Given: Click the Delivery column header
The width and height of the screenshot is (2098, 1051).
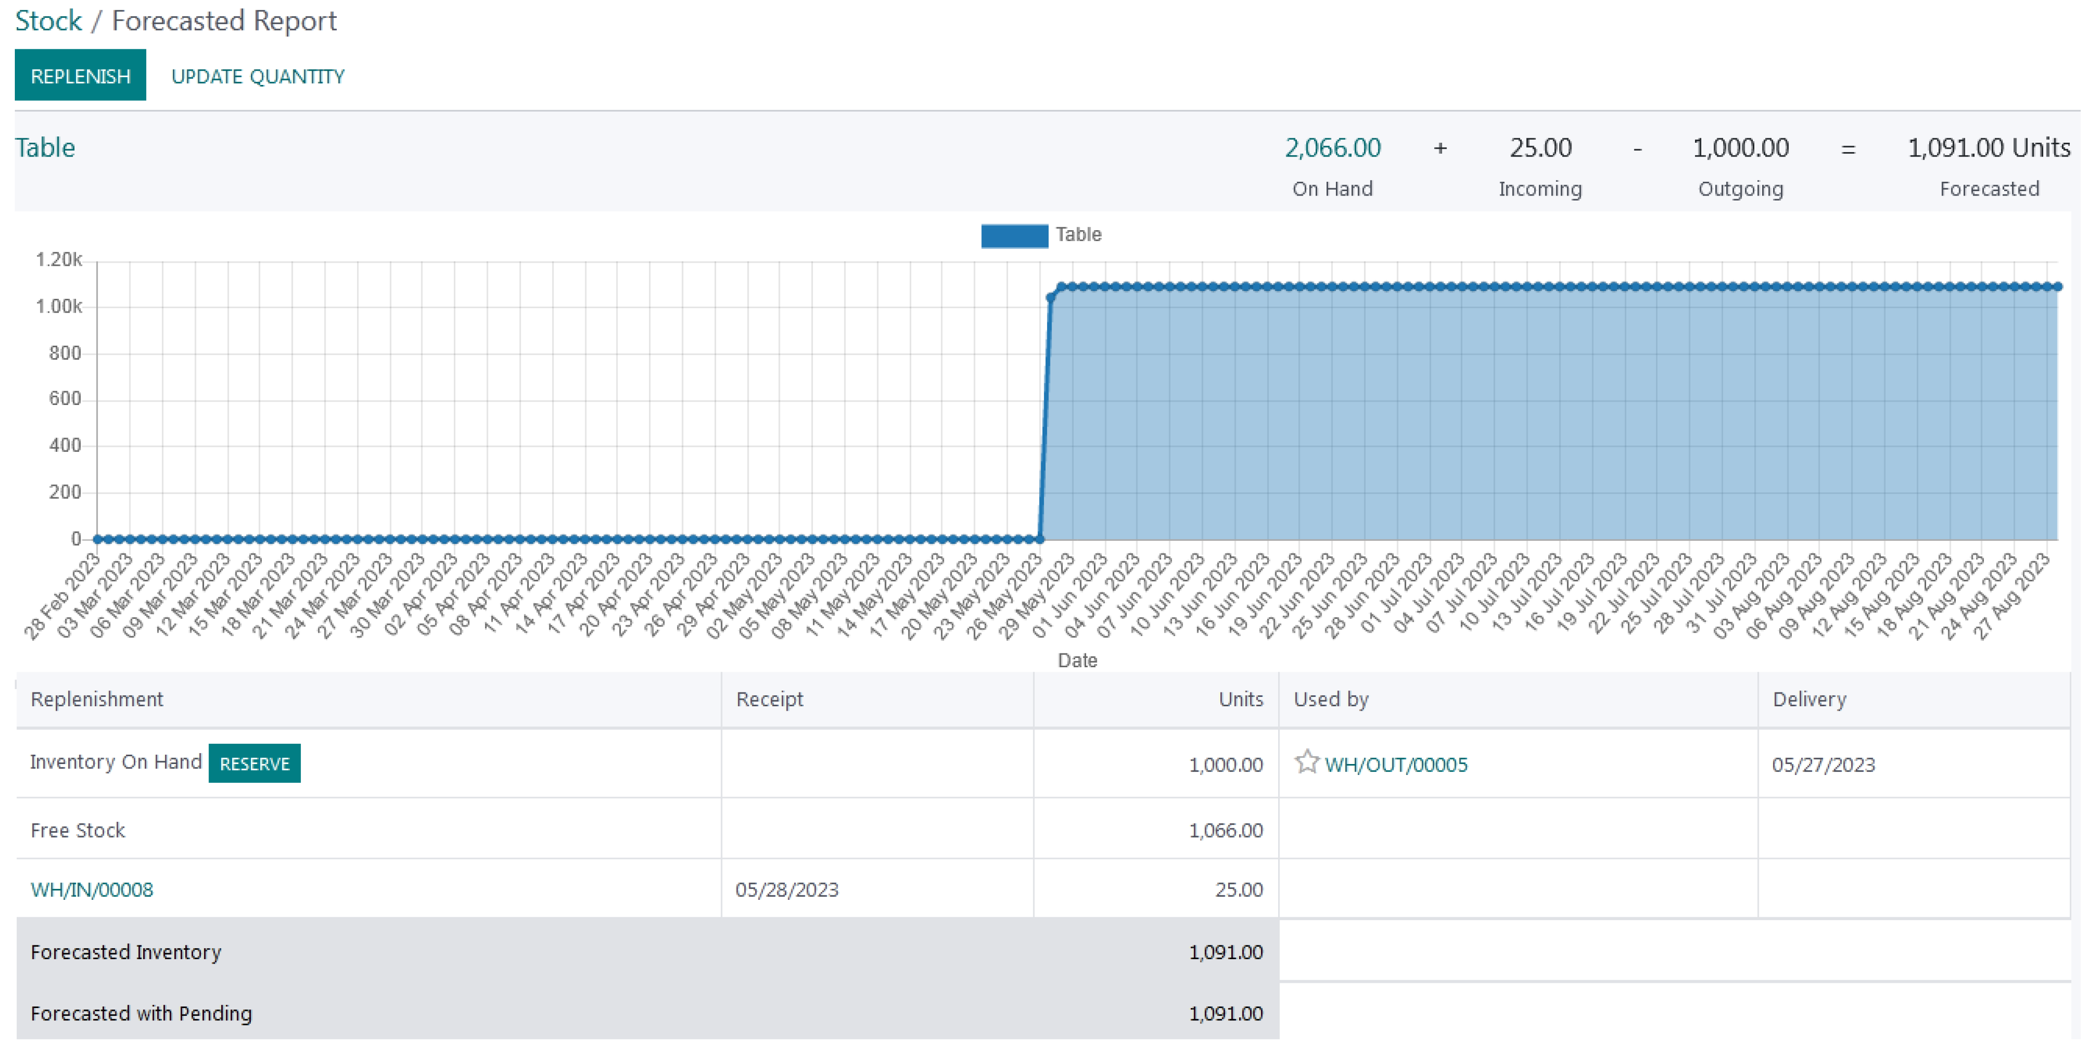Looking at the screenshot, I should point(1809,699).
